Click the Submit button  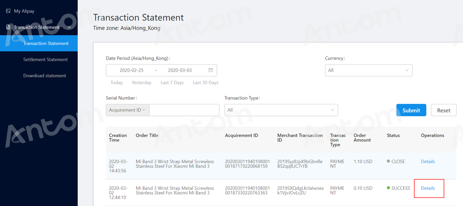click(x=411, y=110)
